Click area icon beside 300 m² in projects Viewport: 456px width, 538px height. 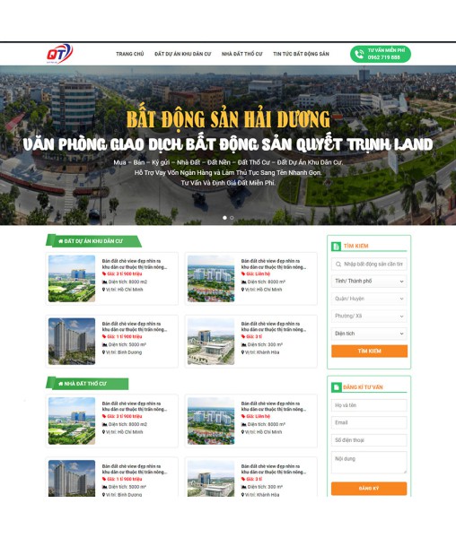click(243, 344)
